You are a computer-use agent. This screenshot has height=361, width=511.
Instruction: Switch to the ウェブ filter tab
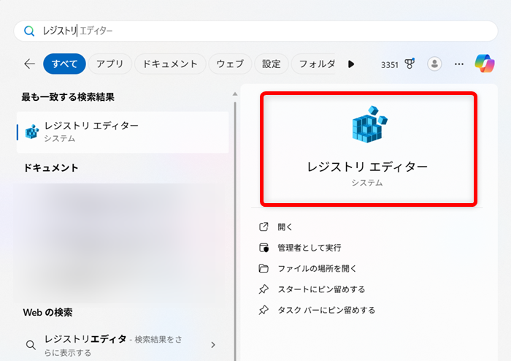click(x=230, y=64)
